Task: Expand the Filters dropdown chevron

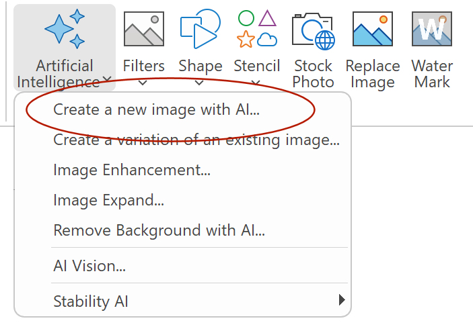Action: (x=143, y=83)
